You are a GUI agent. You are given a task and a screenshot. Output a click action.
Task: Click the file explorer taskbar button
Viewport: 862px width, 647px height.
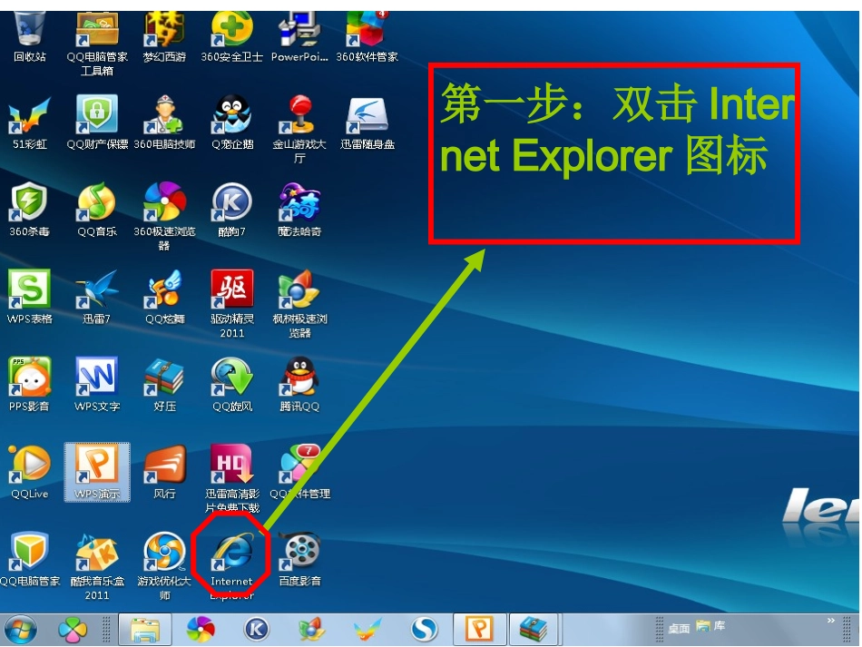(x=145, y=630)
